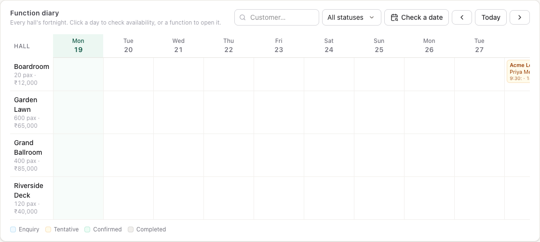Select the Wed 21 day header
Image resolution: width=540 pixels, height=242 pixels.
click(178, 46)
